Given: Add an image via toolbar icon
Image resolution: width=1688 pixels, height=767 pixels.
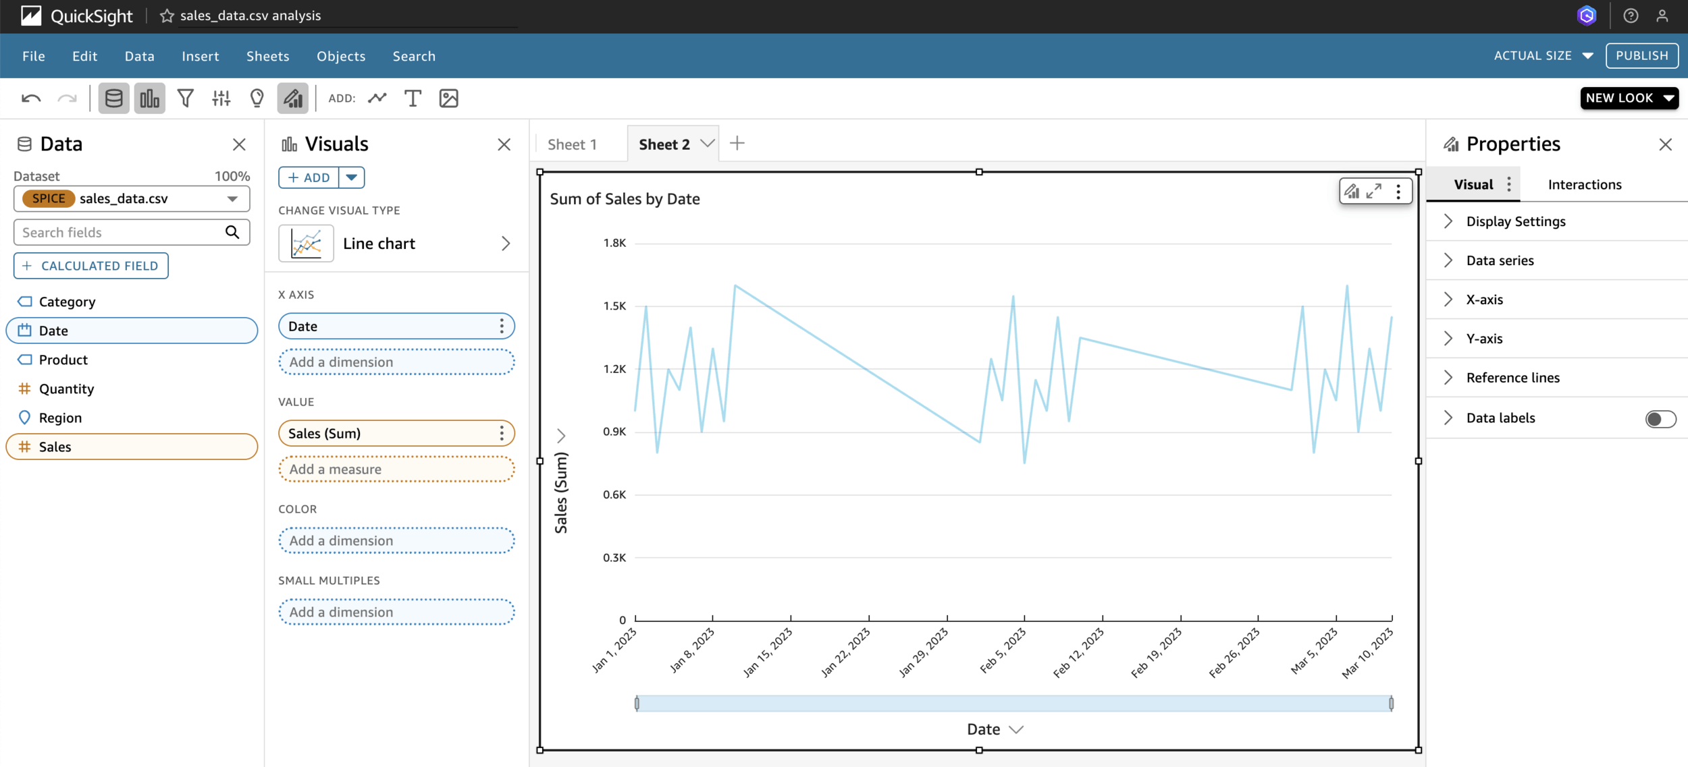Looking at the screenshot, I should (448, 98).
